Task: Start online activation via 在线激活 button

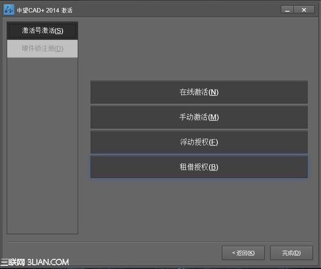Action: 199,92
